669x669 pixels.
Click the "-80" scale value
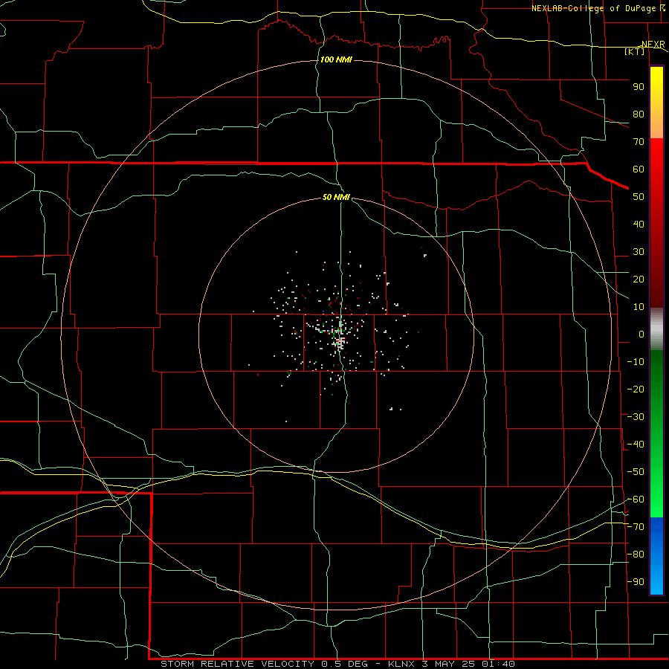(636, 555)
